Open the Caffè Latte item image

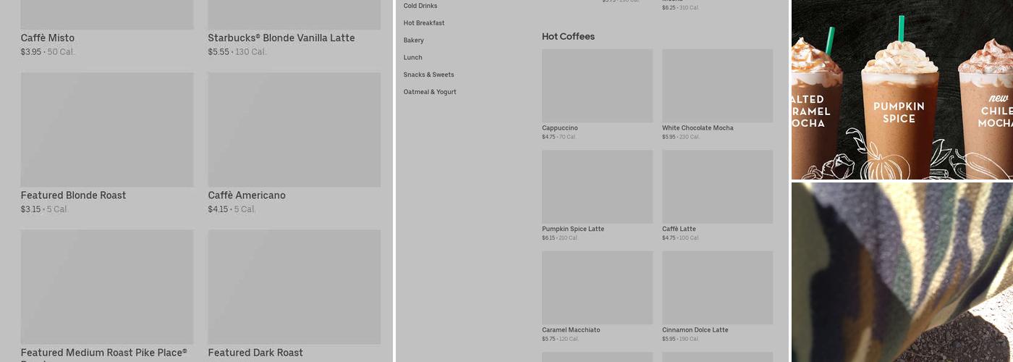[x=717, y=187]
